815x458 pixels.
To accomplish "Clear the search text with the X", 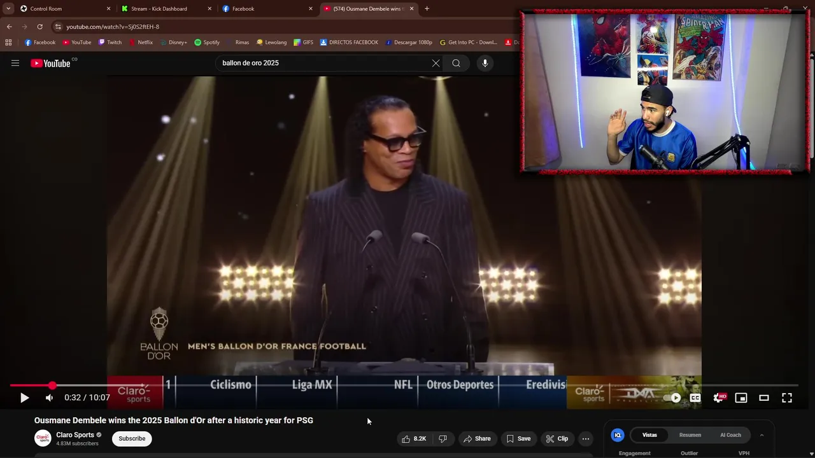I will [436, 63].
